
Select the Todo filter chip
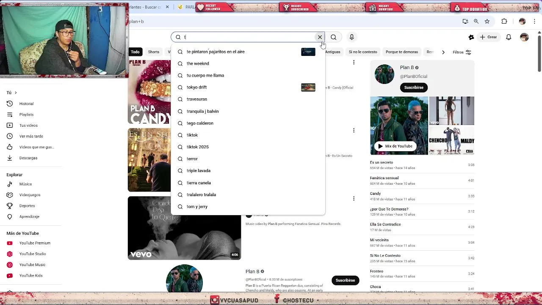click(135, 52)
